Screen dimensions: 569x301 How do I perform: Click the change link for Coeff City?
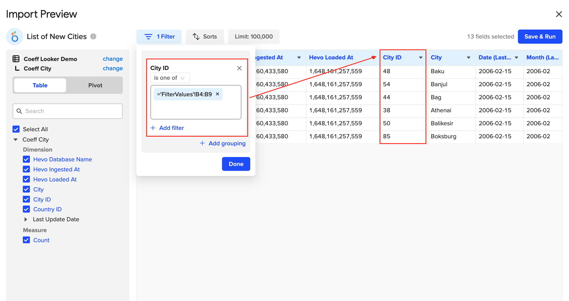[112, 68]
